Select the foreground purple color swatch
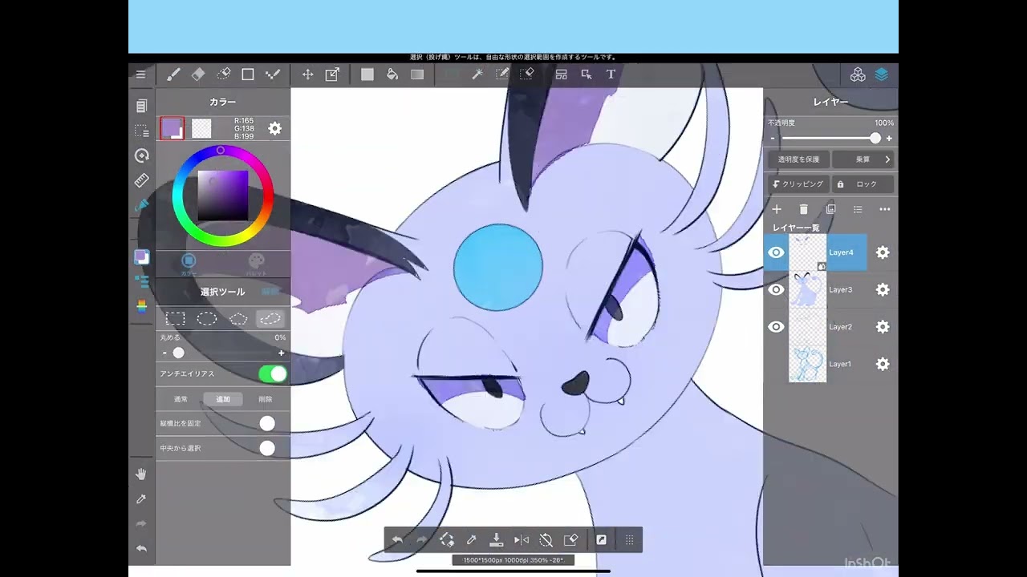Viewport: 1027px width, 577px height. pos(173,128)
